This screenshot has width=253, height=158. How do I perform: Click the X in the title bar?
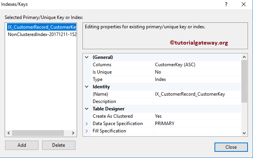click(244, 4)
